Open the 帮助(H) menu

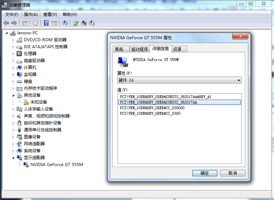[x=70, y=15]
